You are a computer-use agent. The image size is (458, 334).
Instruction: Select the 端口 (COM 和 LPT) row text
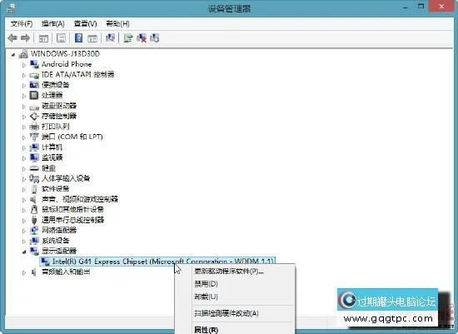point(72,137)
